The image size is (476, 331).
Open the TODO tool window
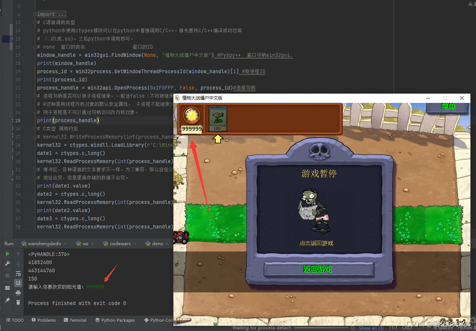(15, 320)
